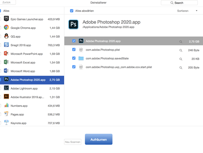
Task: Click the com.adobe.Photoshop.savedState file name
Action: (107, 58)
